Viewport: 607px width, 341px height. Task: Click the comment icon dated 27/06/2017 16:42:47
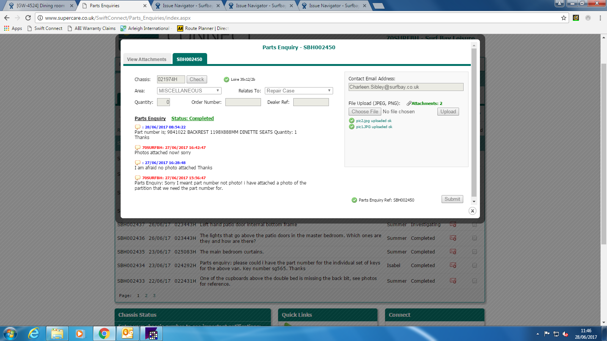coord(138,148)
